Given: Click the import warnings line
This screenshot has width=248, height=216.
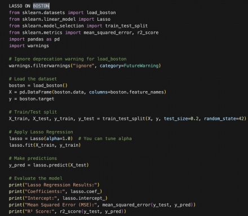Looking at the screenshot, I should tap(29, 46).
